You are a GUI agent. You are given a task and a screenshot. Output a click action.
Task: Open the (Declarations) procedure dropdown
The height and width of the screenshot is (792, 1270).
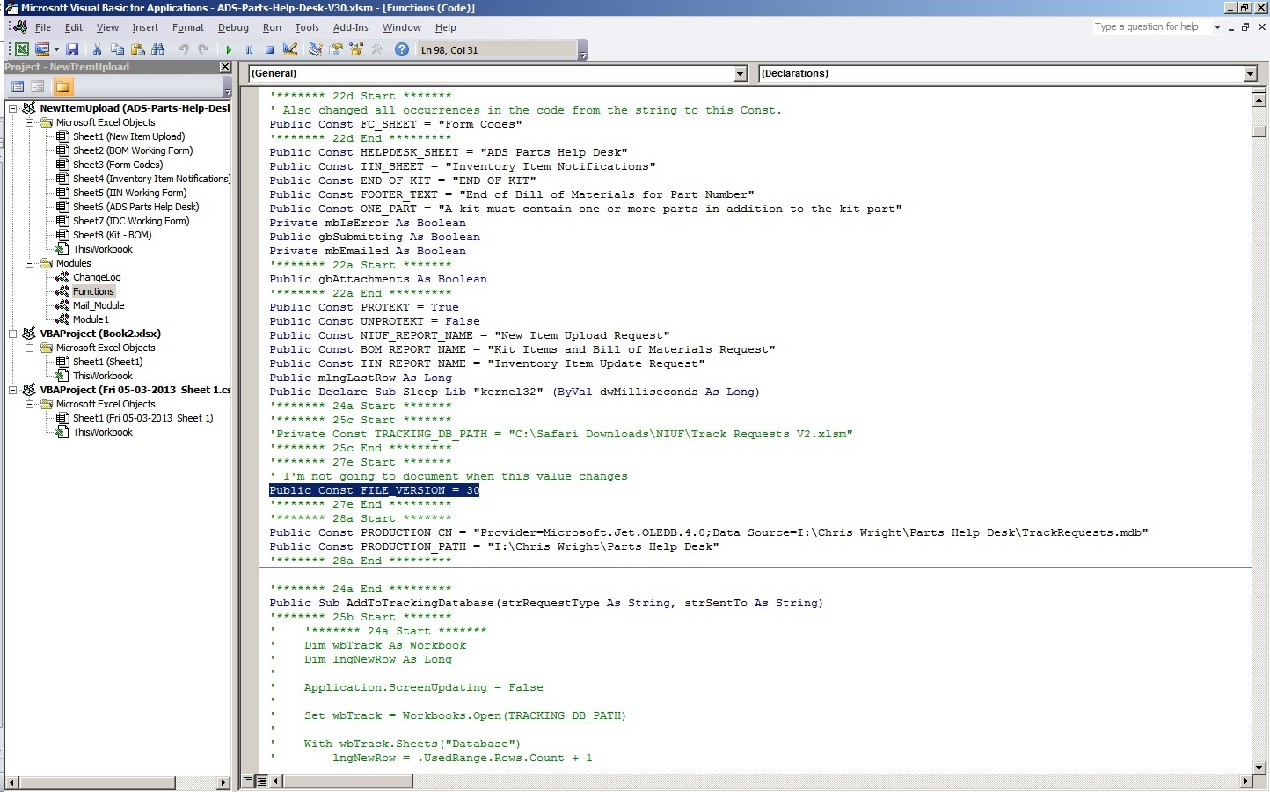point(1250,74)
